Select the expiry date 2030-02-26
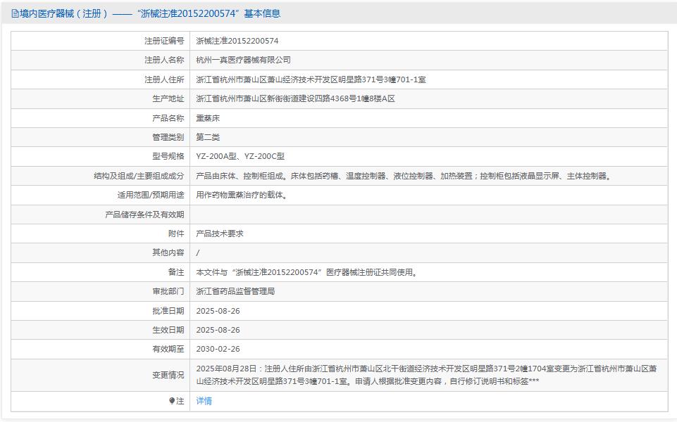The width and height of the screenshot is (677, 422). 218,349
